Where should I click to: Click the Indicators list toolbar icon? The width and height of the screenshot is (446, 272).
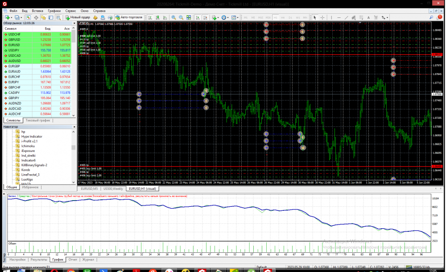point(214,17)
